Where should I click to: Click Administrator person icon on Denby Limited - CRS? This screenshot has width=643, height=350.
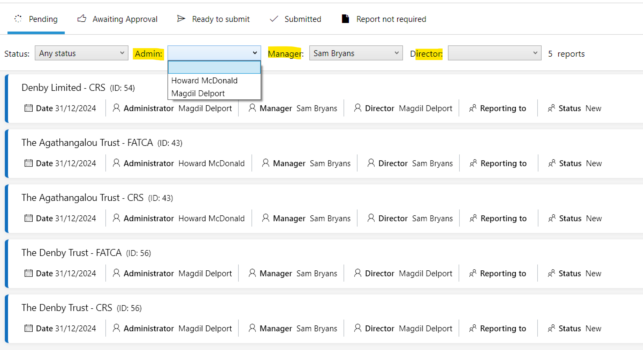[x=116, y=108]
